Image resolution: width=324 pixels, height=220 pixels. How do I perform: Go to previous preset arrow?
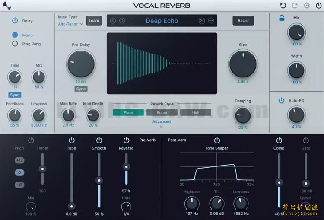point(113,21)
